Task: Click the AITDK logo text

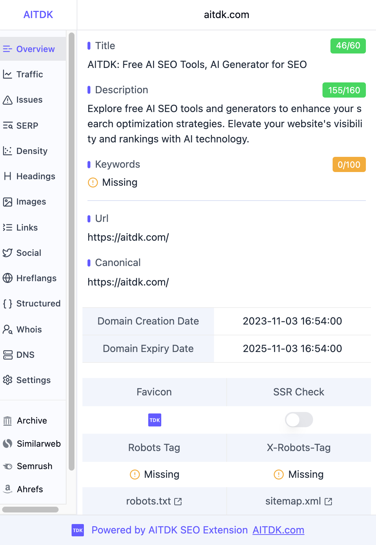Action: click(x=38, y=15)
